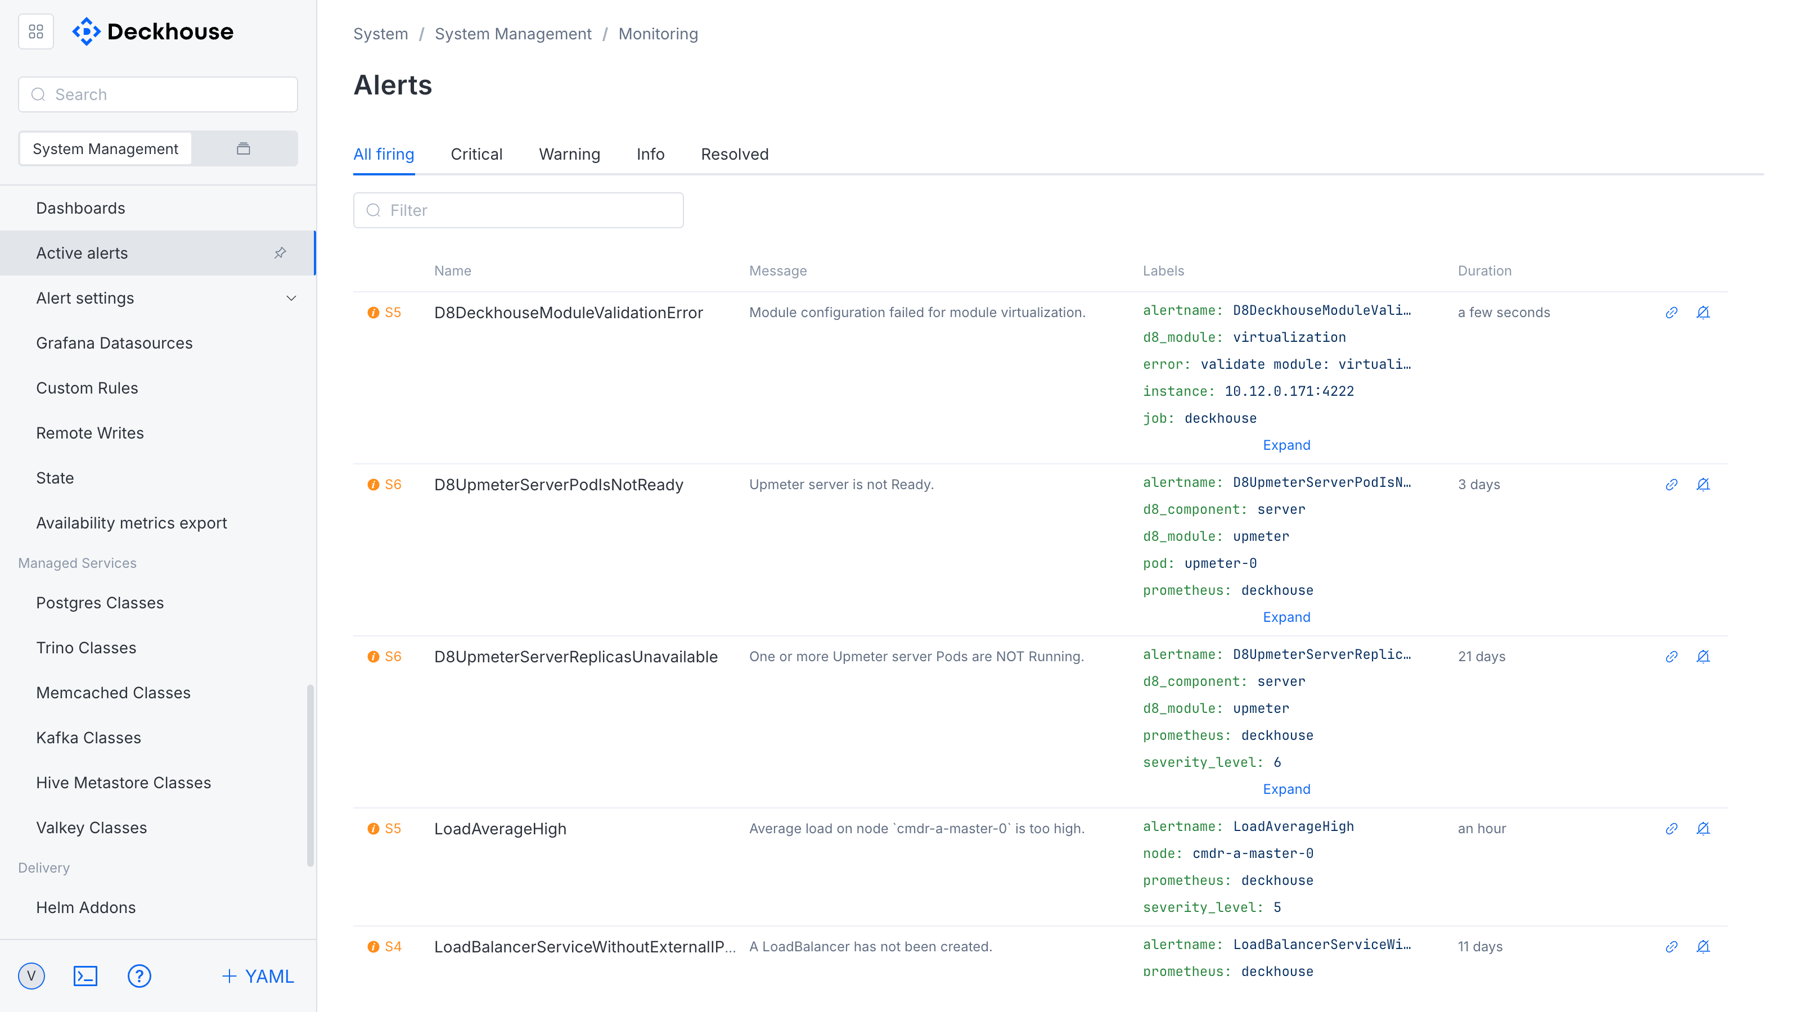Open Memcached Classes
1800x1012 pixels.
(x=158, y=693)
